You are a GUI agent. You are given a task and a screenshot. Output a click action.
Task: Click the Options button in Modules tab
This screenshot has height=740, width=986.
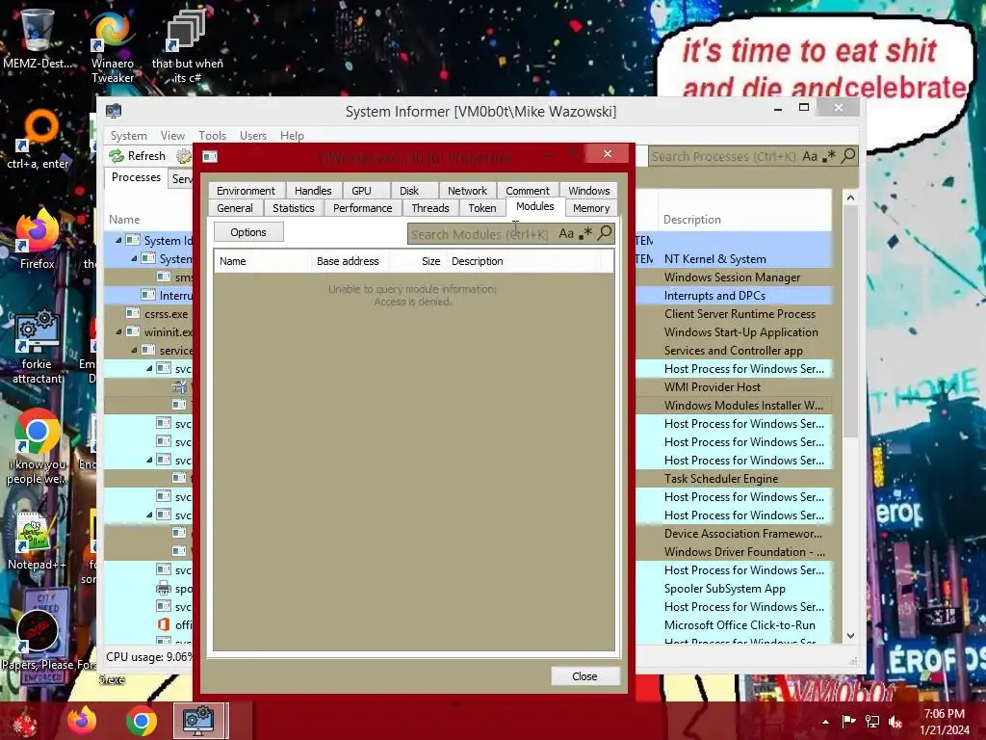248,232
